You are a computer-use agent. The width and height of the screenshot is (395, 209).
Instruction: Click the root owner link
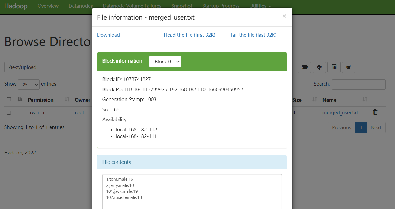pyautogui.click(x=79, y=113)
